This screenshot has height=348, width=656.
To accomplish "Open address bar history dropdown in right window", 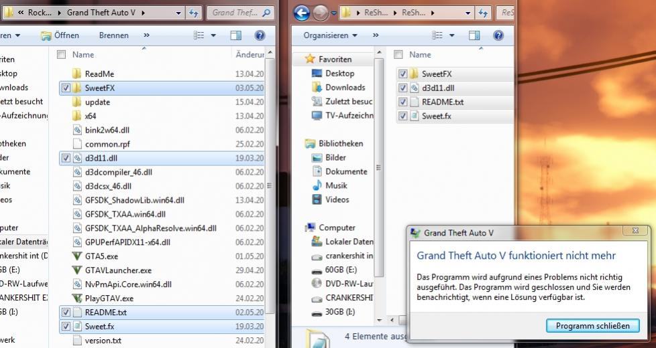I will 468,13.
